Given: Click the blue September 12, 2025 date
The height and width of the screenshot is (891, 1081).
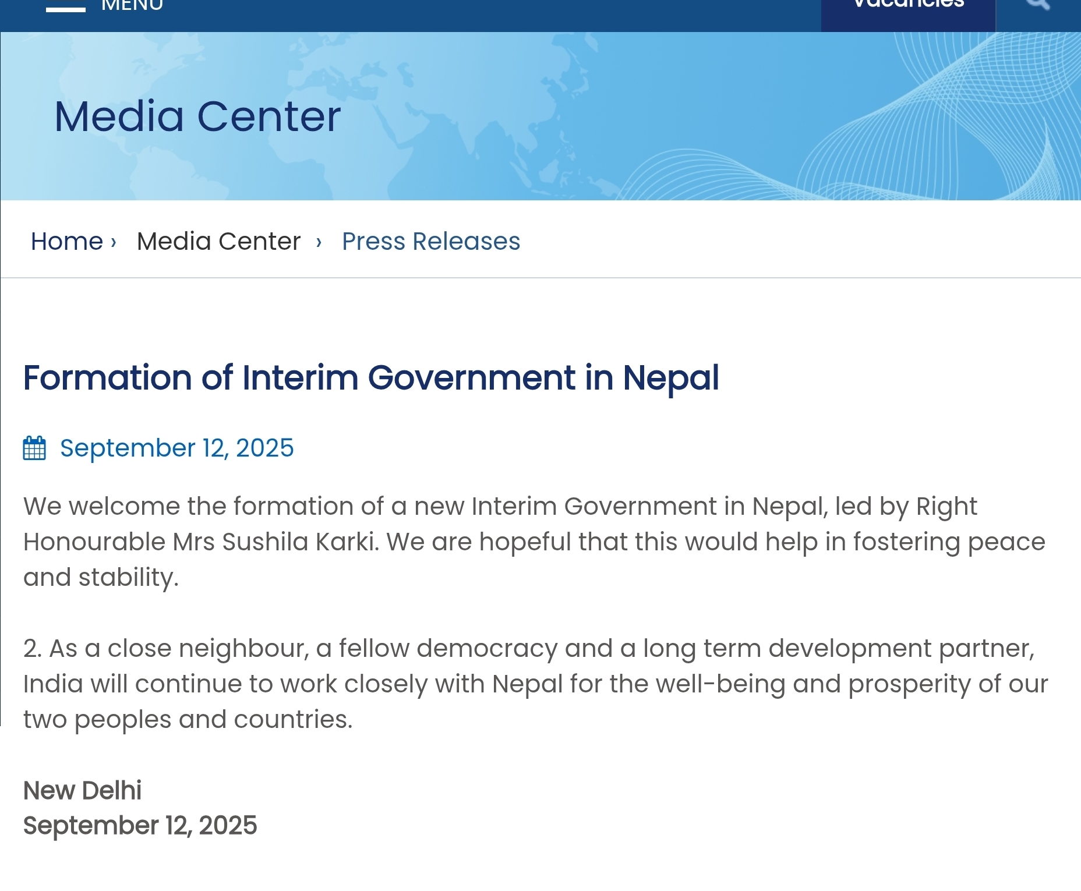Looking at the screenshot, I should tap(176, 448).
